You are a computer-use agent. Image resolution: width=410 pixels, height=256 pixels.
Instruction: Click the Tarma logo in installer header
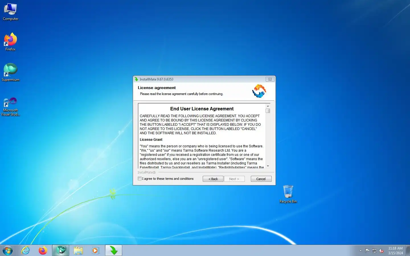259,91
